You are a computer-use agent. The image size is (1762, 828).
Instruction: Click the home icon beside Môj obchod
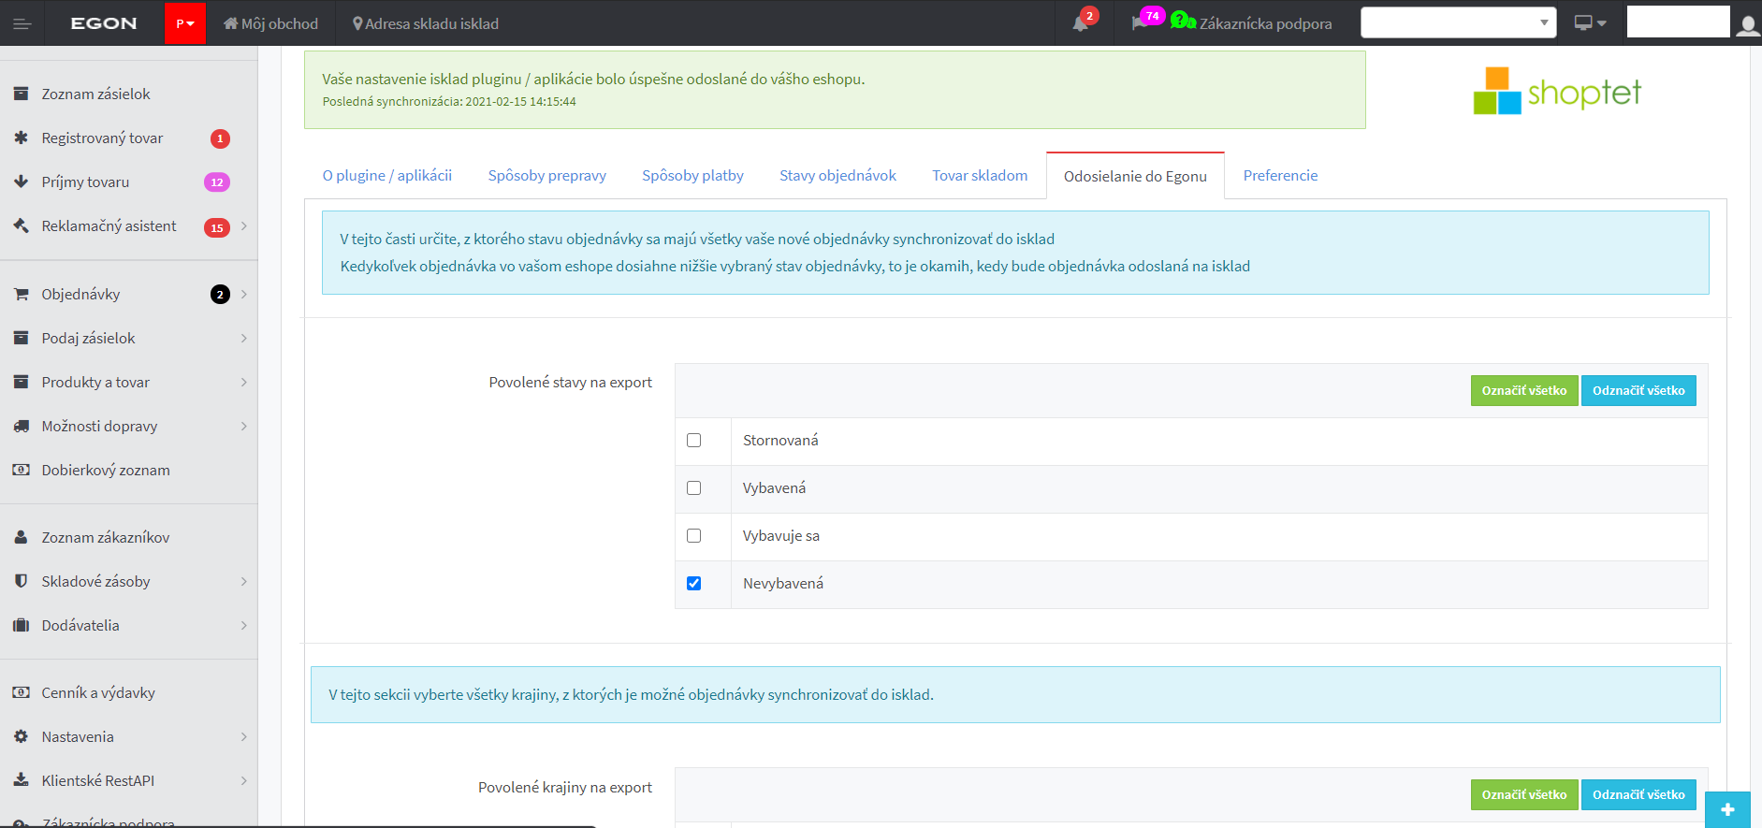coord(230,23)
